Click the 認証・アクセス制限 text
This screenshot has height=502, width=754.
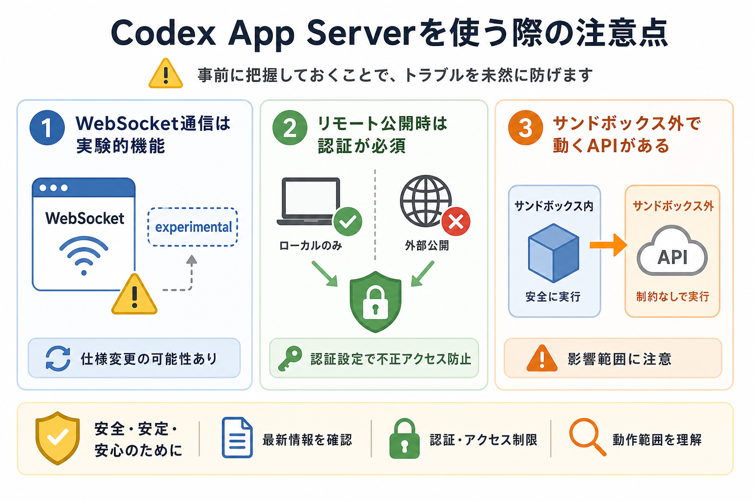[x=484, y=440]
